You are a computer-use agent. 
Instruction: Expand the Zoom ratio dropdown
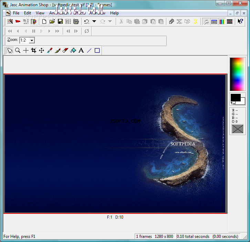point(32,40)
